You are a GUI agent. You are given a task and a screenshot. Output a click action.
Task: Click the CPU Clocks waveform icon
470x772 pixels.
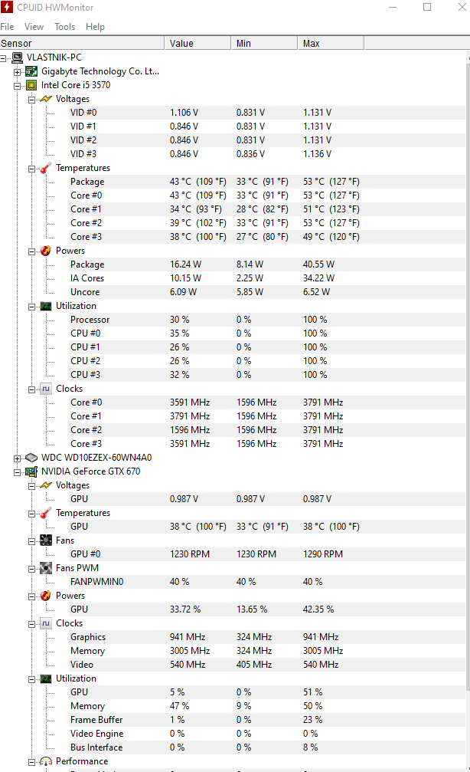(46, 389)
